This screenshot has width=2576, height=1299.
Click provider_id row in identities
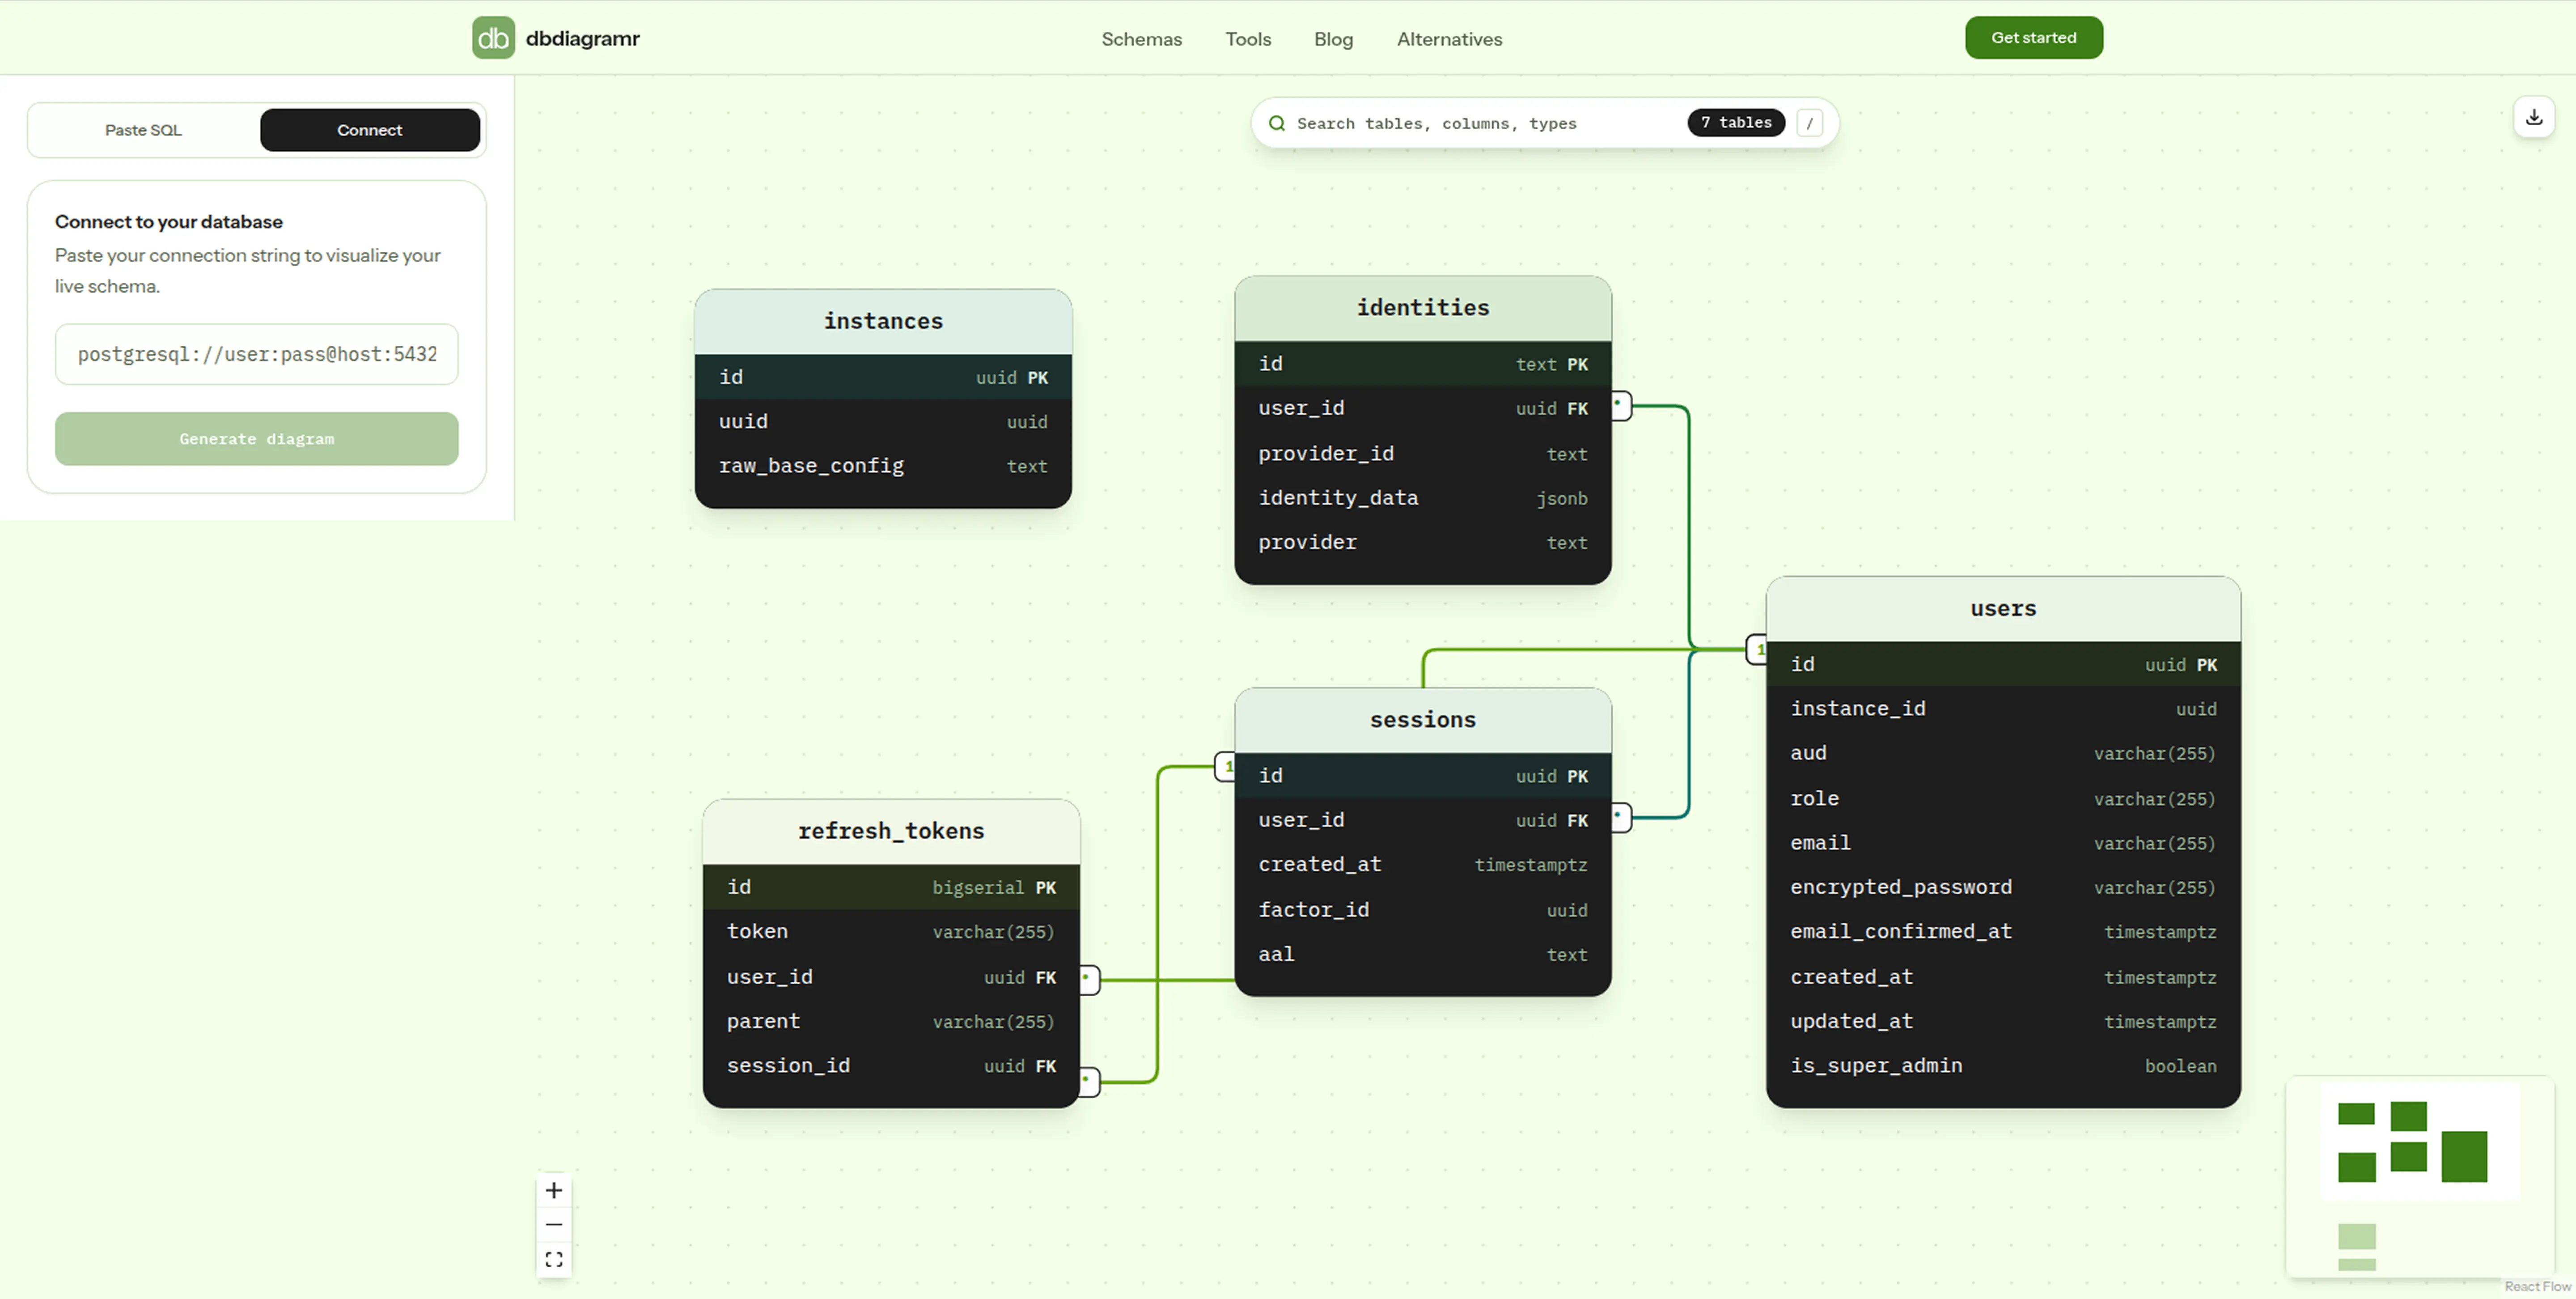point(1422,454)
